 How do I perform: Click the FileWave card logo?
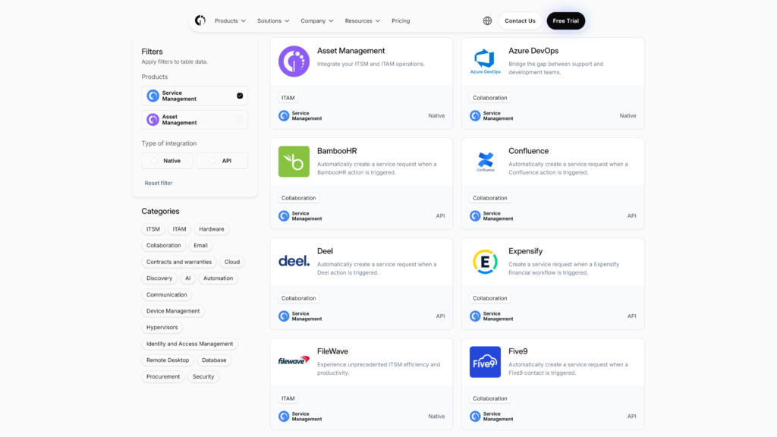[x=294, y=360]
